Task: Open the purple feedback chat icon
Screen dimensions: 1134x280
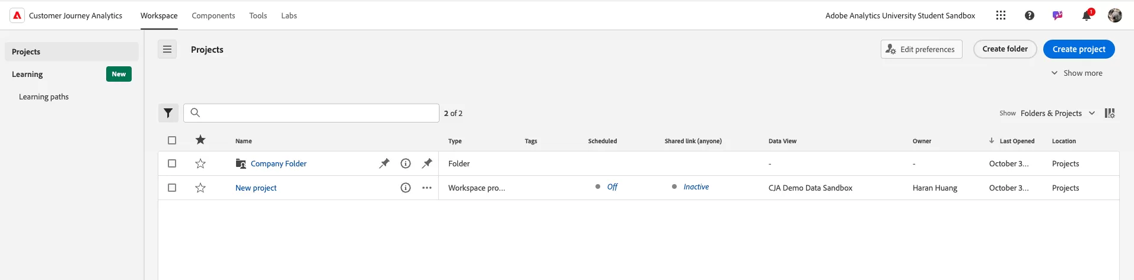Action: (x=1057, y=15)
